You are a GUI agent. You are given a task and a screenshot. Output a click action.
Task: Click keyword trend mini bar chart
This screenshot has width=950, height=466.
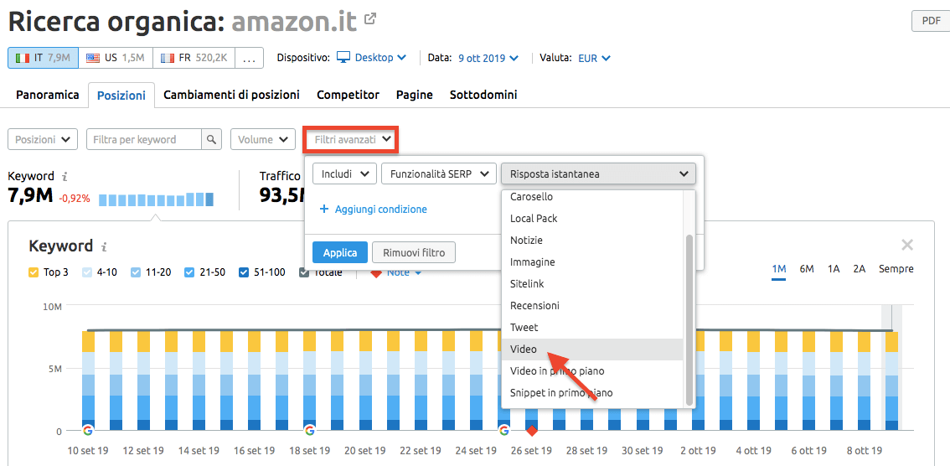157,199
